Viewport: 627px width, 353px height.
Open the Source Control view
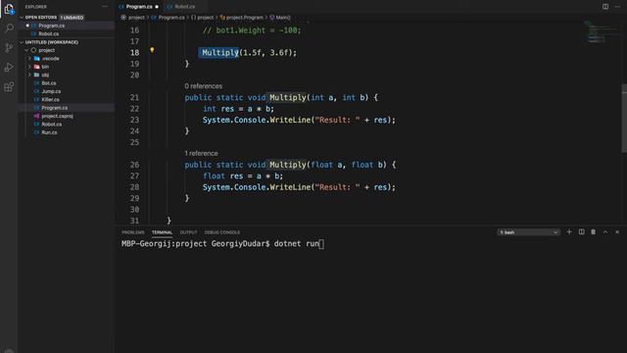point(9,48)
